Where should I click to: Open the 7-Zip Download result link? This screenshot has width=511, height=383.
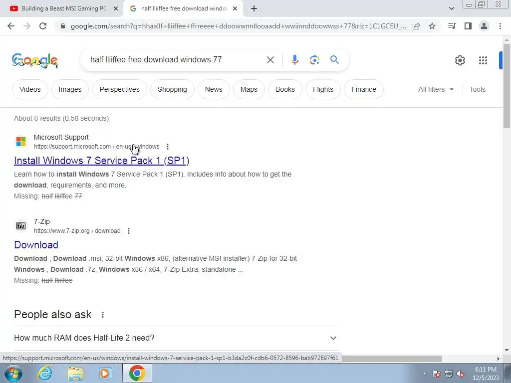(x=36, y=245)
